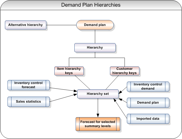Screen dimensions: 182x139
Task: Click the Inventory control forecast box
Action: pyautogui.click(x=29, y=85)
